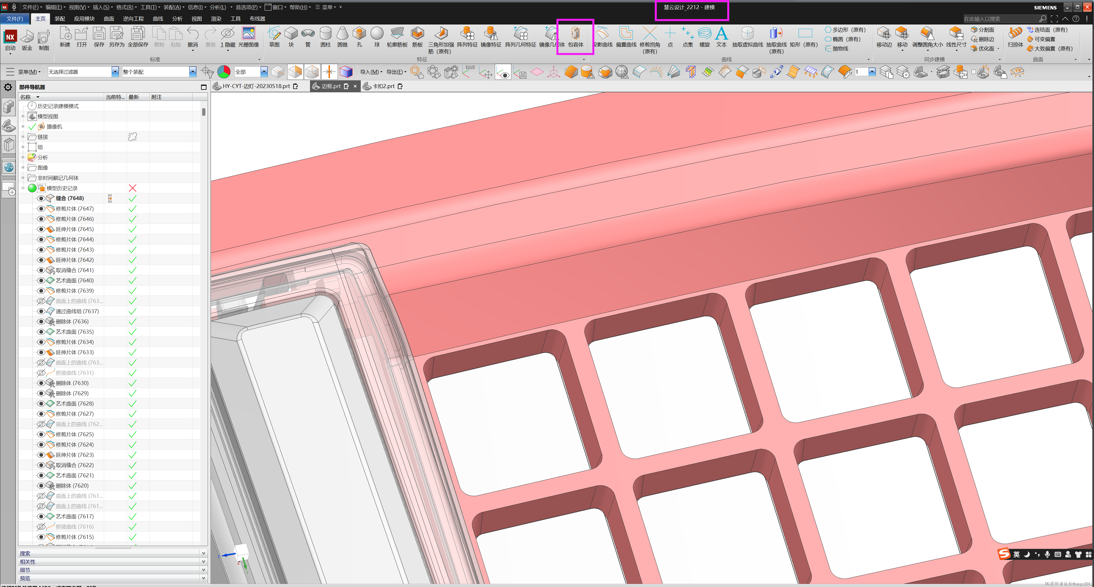Create a Cone (圆锥)

click(342, 37)
